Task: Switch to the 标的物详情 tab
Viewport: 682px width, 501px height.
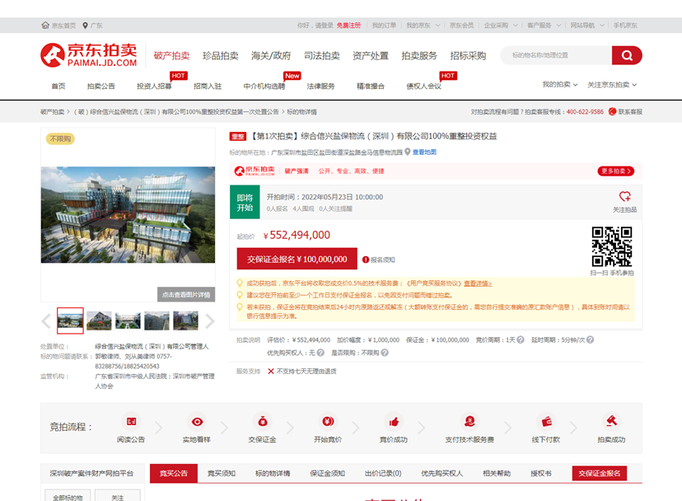Action: (x=273, y=473)
